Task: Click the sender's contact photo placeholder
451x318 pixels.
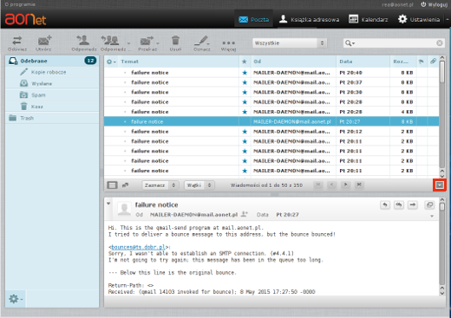Action: (x=124, y=209)
